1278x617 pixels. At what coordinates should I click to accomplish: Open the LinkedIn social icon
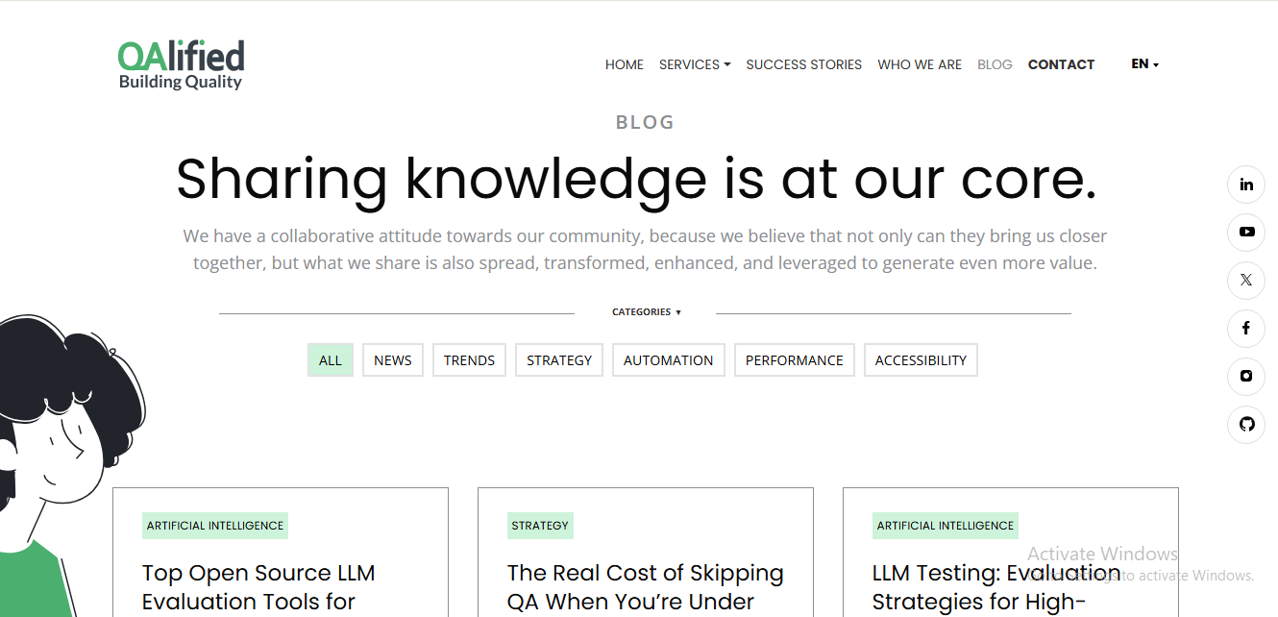click(1246, 185)
